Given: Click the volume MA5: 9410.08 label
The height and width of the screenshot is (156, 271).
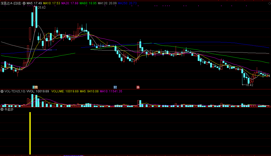Looking at the screenshot, I should (89, 91).
